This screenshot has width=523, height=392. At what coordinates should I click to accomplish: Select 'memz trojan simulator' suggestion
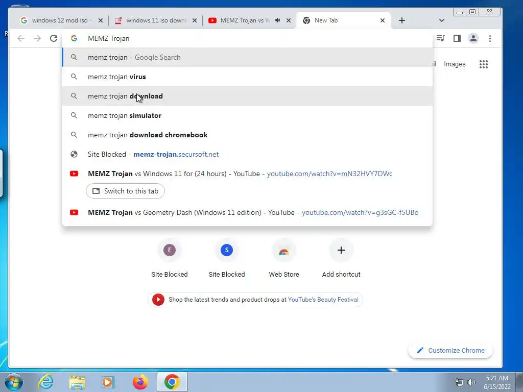[x=247, y=115]
